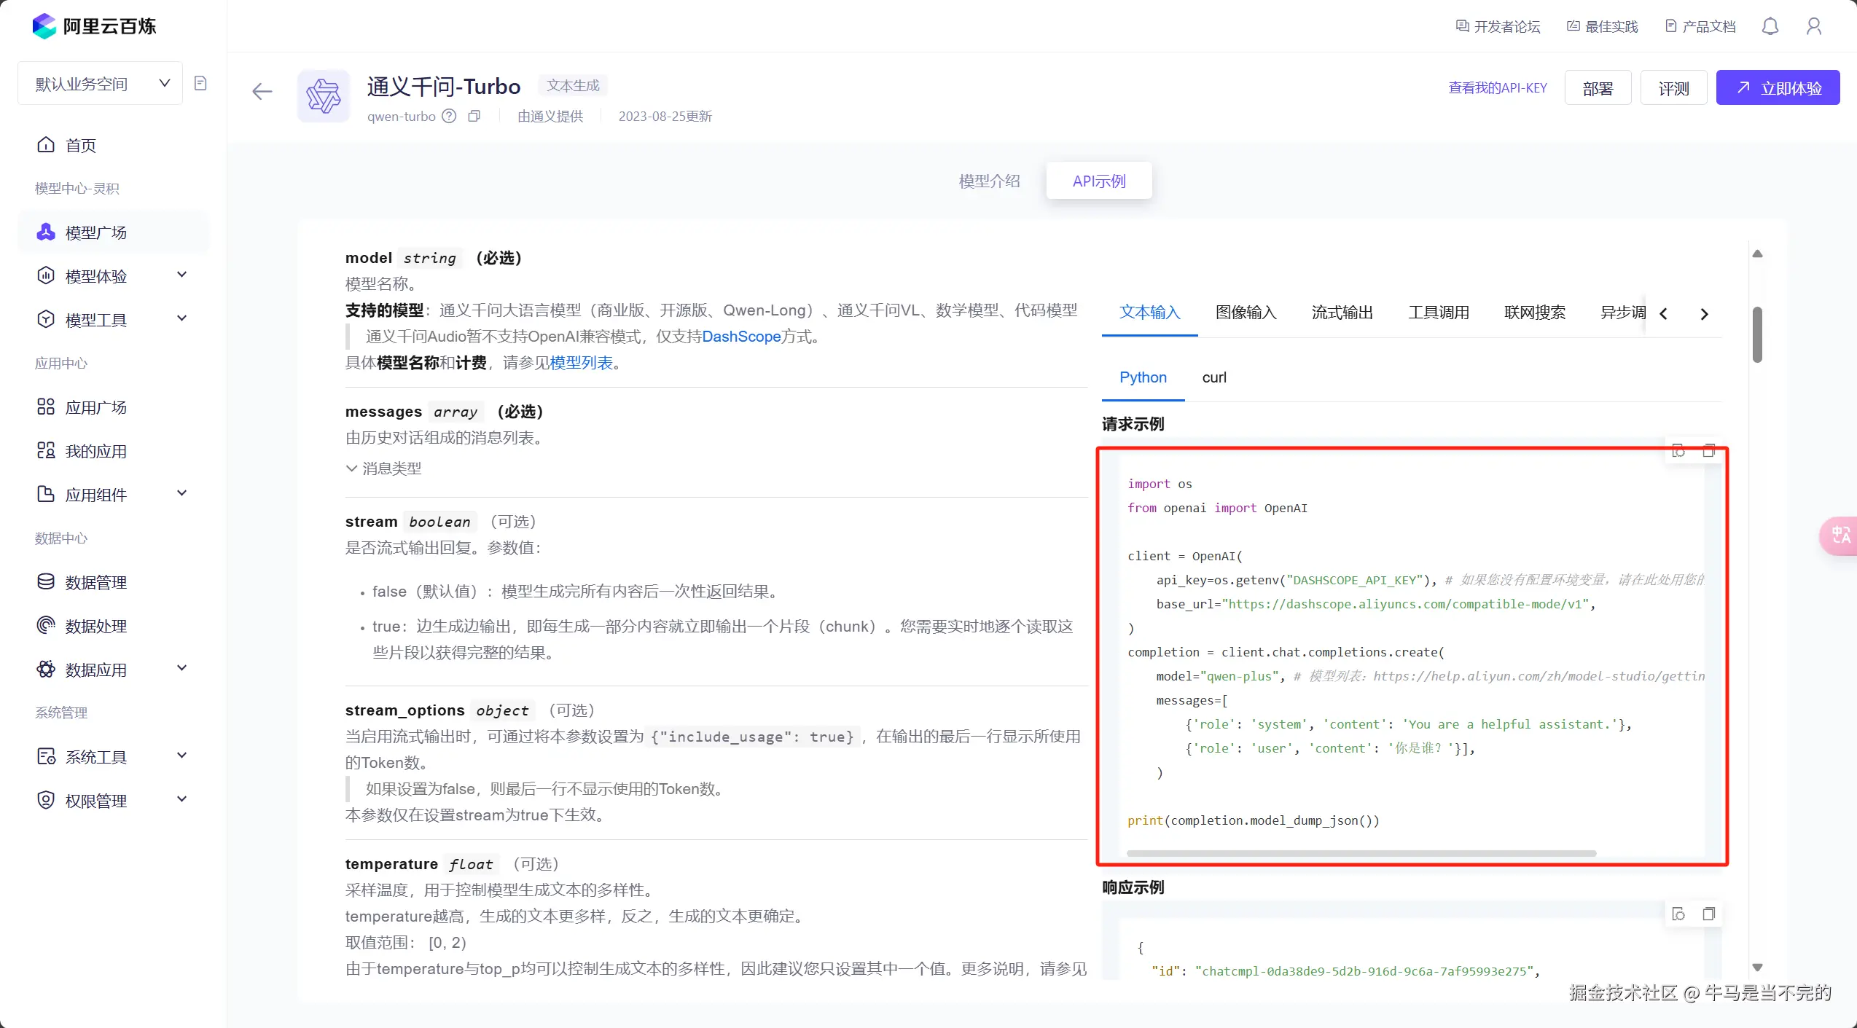Viewport: 1857px width, 1028px height.
Task: Open the 查看我的API-KEY link
Action: point(1497,88)
